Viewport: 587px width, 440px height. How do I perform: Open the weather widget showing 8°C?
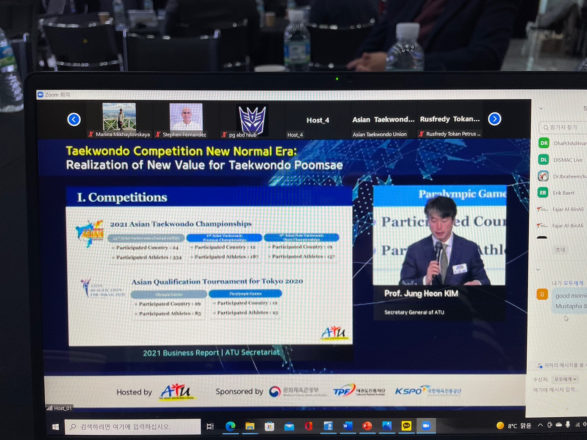point(514,426)
